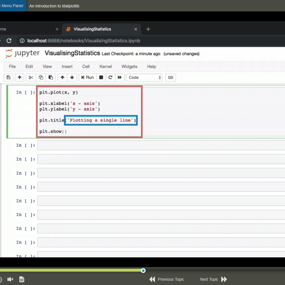285x285 pixels.
Task: Paste cells below icon
Action: click(51, 77)
